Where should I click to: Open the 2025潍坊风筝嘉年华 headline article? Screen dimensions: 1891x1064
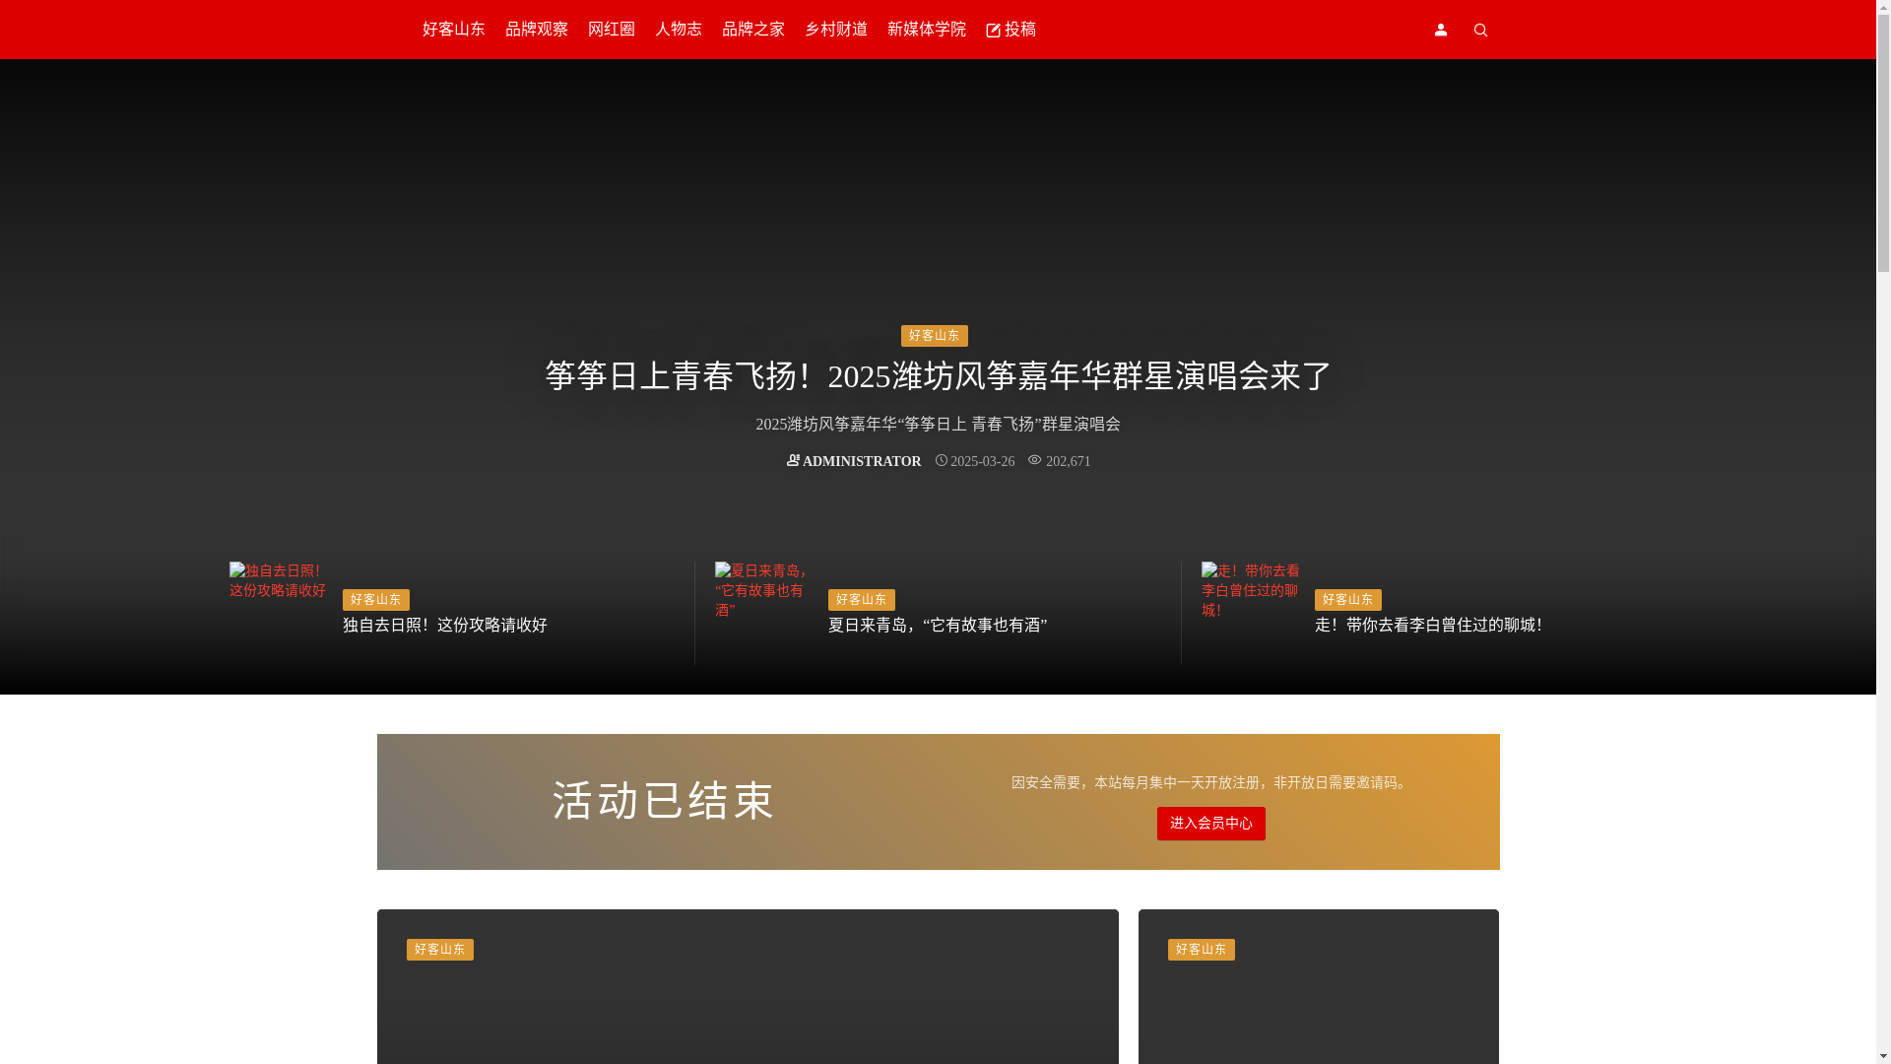point(938,376)
